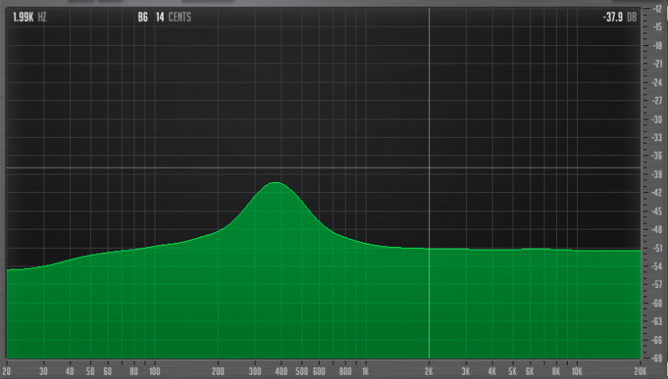668x379 pixels.
Task: Click the 100 Hz frequency axis label
Action: [154, 370]
